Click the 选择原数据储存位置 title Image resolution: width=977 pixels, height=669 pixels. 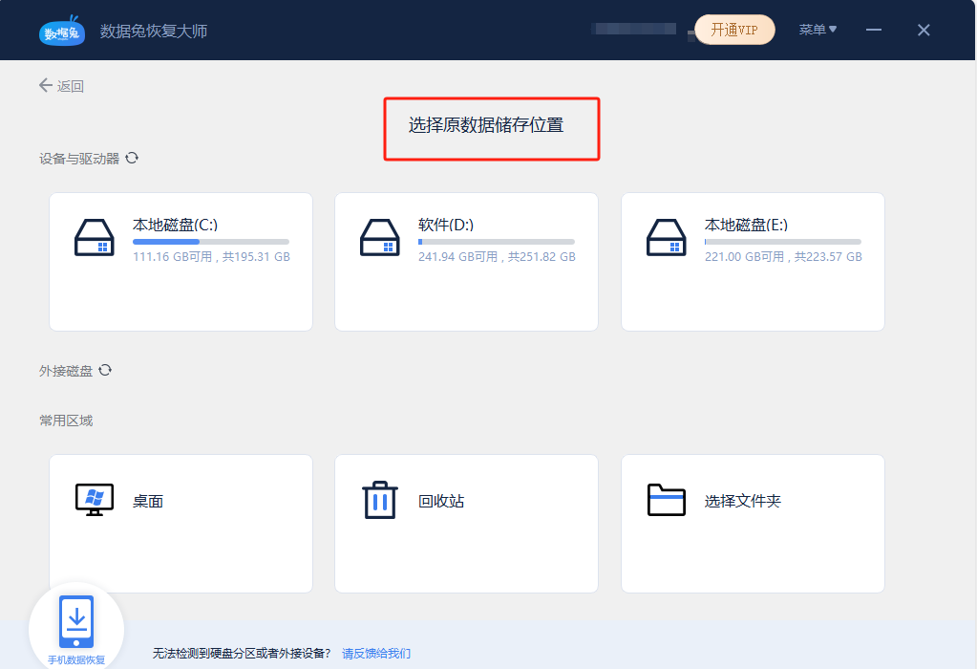point(486,125)
